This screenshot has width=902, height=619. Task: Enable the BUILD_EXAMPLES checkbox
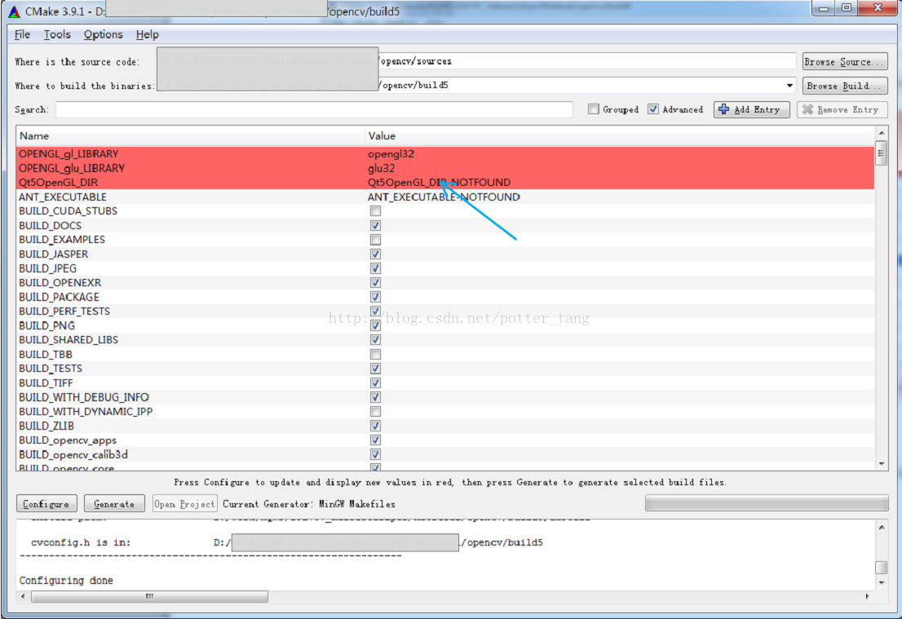point(375,239)
